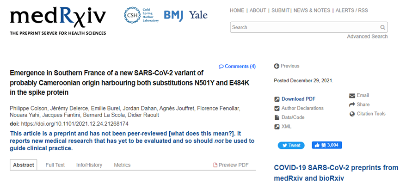400x184 pixels.
Task: Click the Author Declarations checkmark icon
Action: pyautogui.click(x=277, y=109)
